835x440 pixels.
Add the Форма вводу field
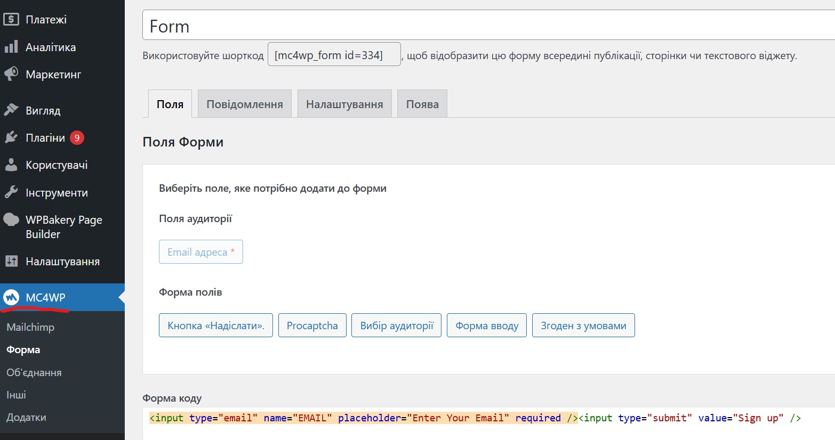pyautogui.click(x=487, y=325)
